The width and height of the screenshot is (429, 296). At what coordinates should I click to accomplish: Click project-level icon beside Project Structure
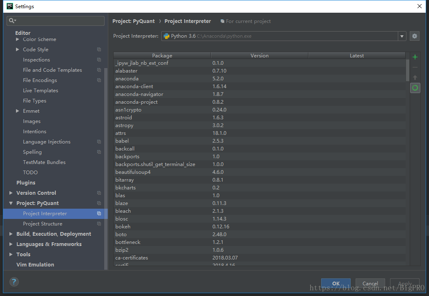(x=99, y=224)
